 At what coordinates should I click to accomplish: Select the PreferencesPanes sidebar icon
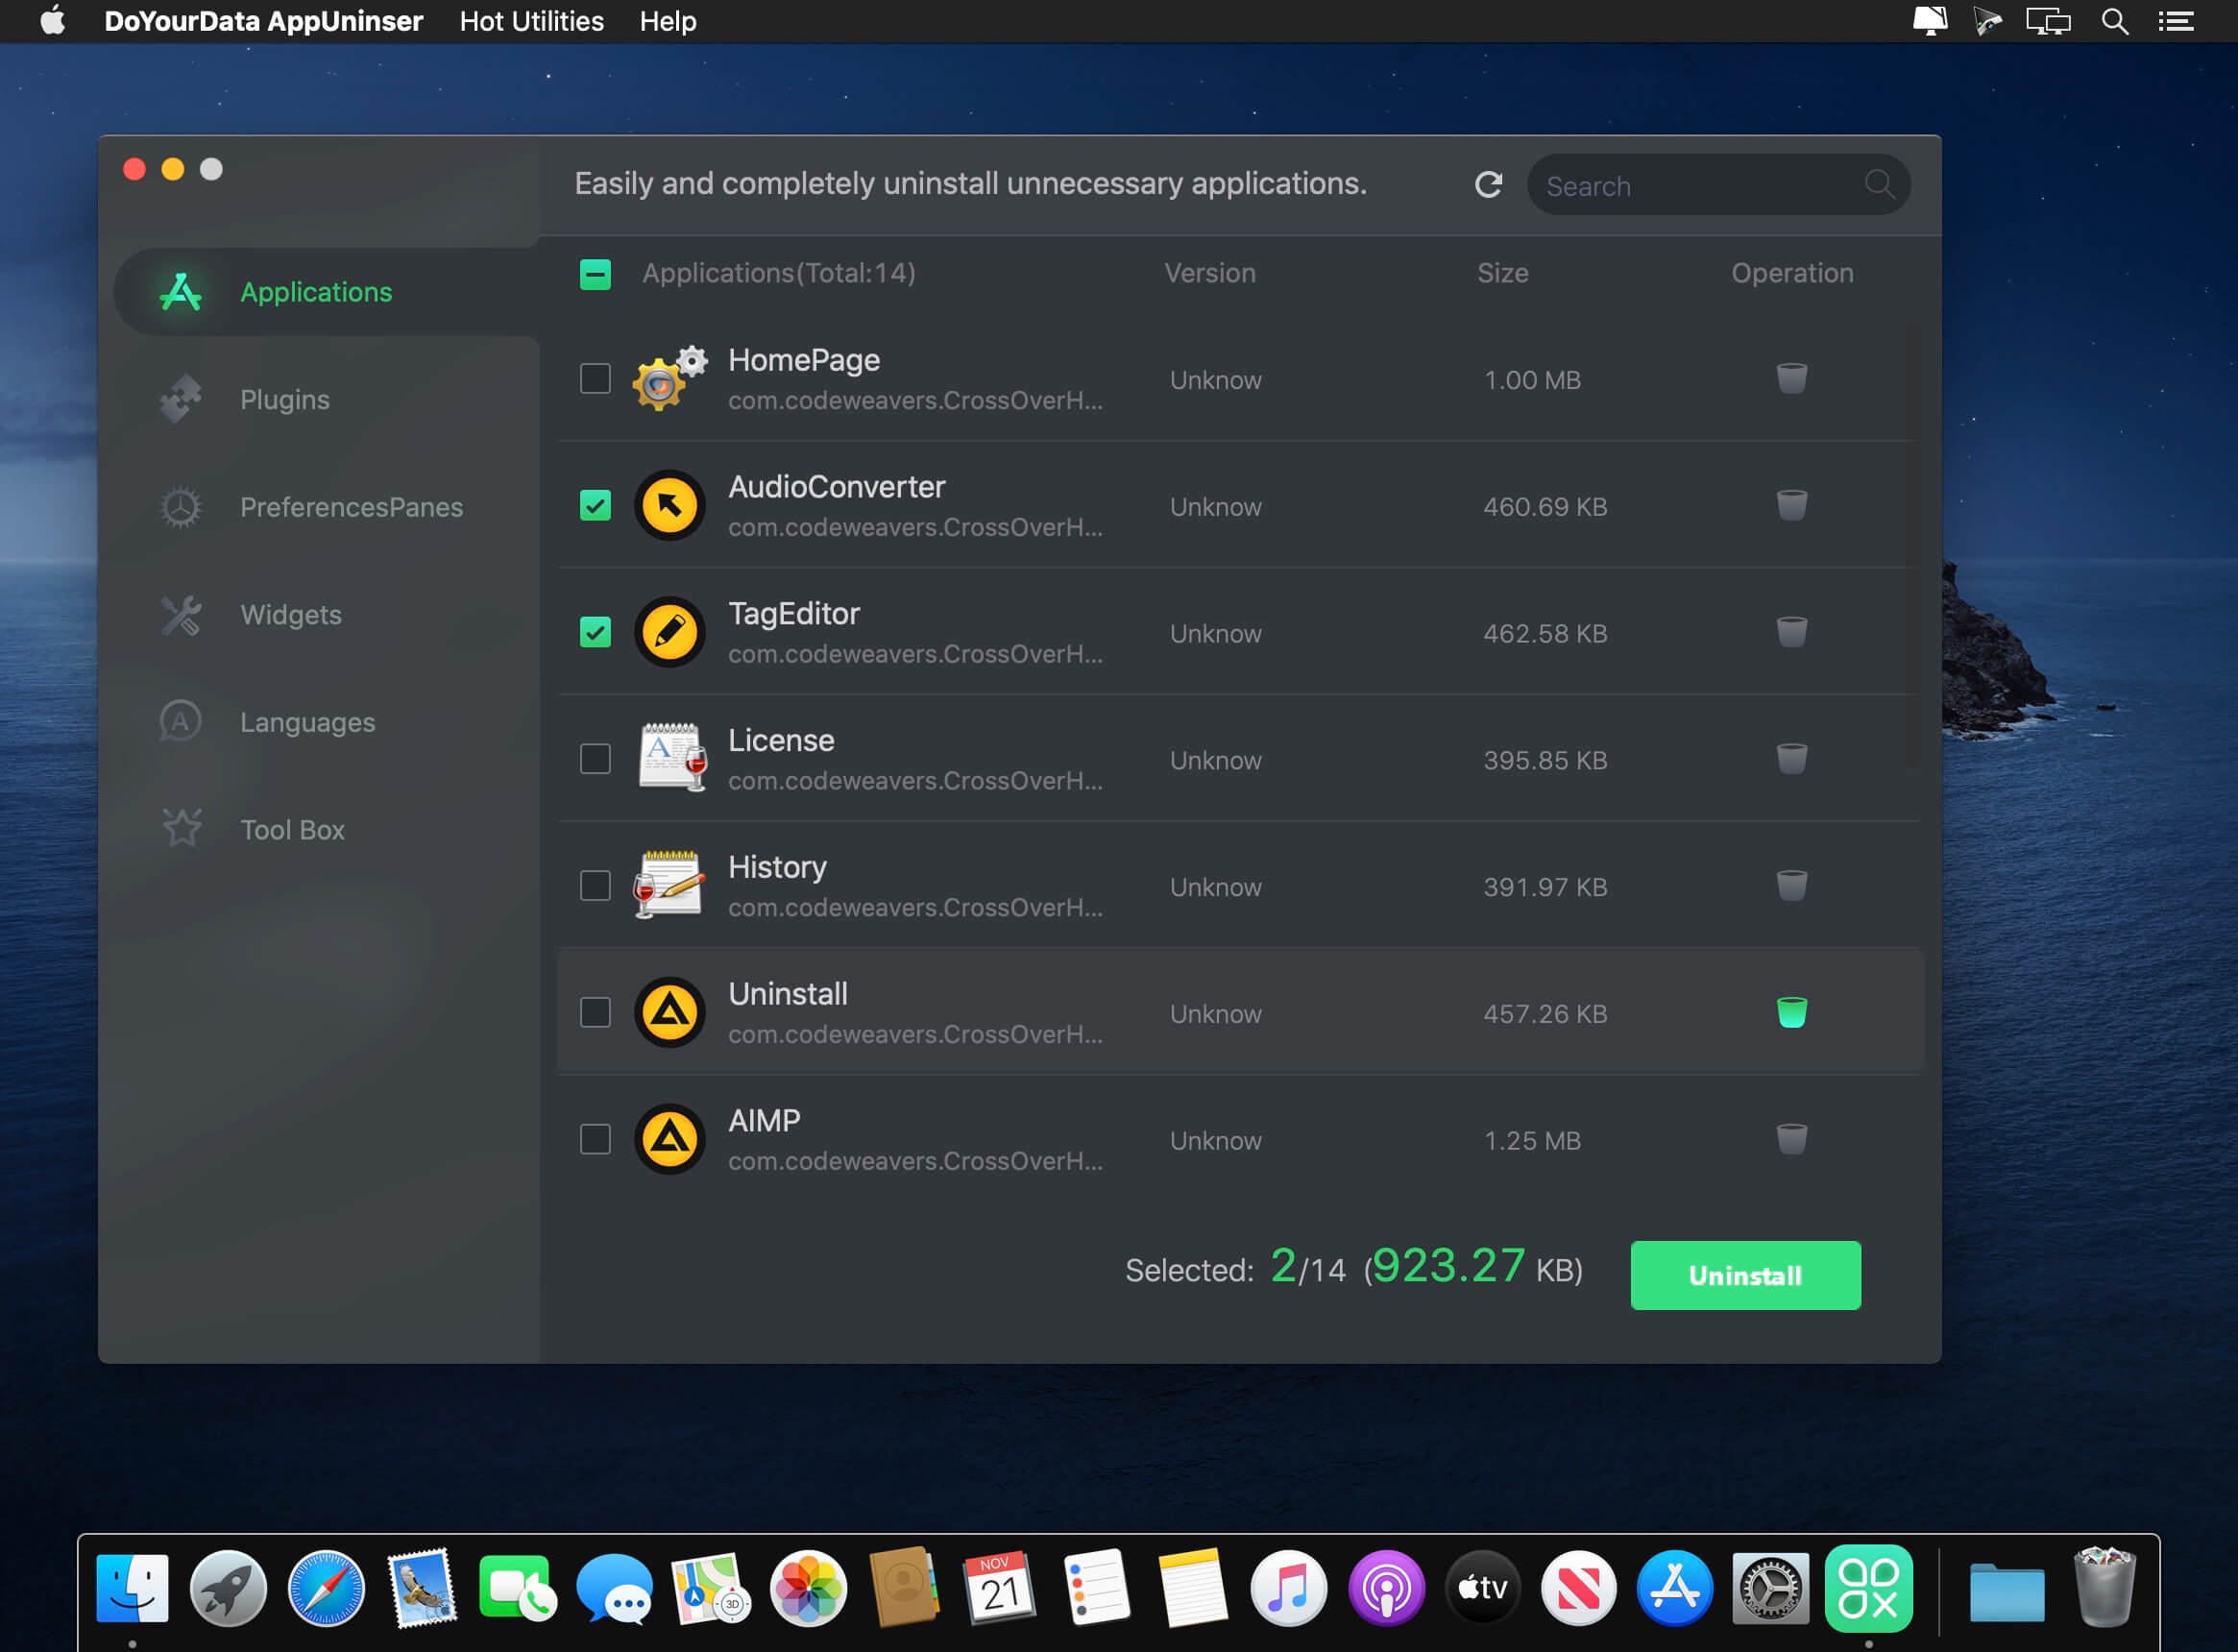click(181, 506)
